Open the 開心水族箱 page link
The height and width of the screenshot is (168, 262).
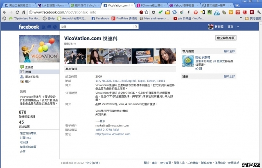click(x=203, y=58)
